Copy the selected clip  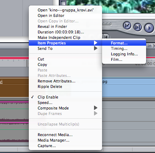coord(65,65)
